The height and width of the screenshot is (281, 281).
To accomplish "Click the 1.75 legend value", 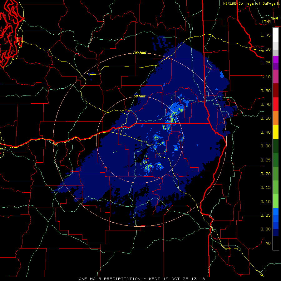I will (266, 35).
